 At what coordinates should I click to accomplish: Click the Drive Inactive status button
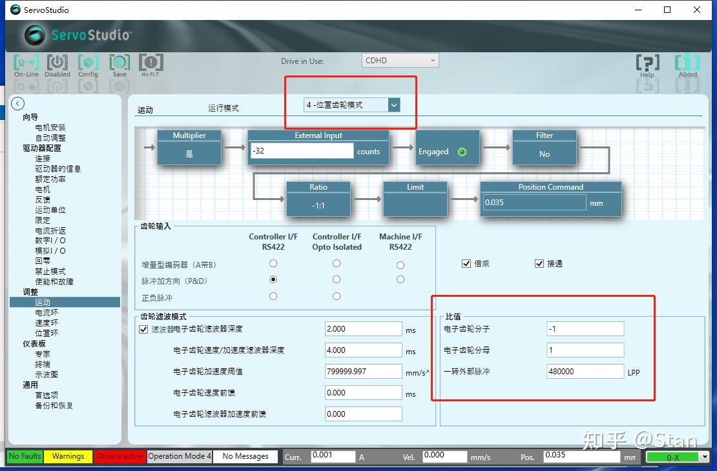click(x=119, y=456)
